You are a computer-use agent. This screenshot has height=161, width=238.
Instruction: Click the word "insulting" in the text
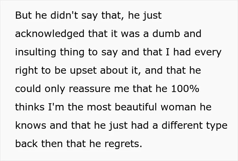pos(35,52)
